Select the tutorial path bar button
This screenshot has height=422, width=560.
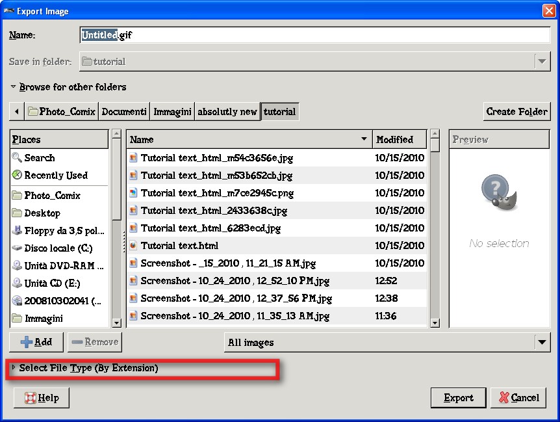click(279, 111)
